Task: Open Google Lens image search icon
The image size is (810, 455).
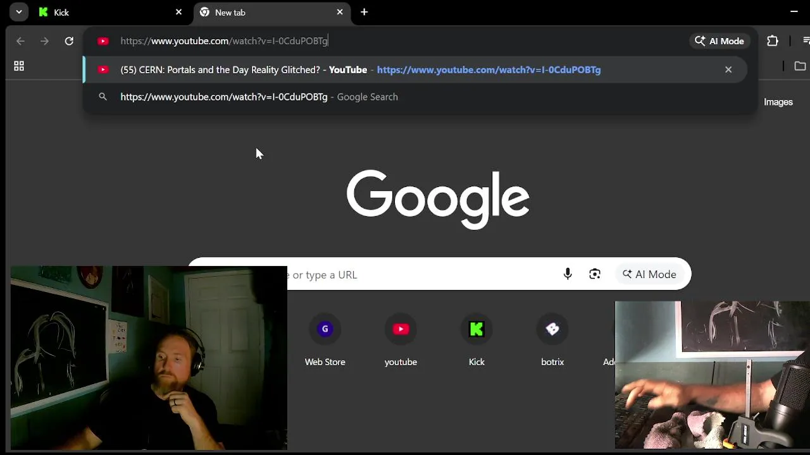Action: click(x=595, y=274)
